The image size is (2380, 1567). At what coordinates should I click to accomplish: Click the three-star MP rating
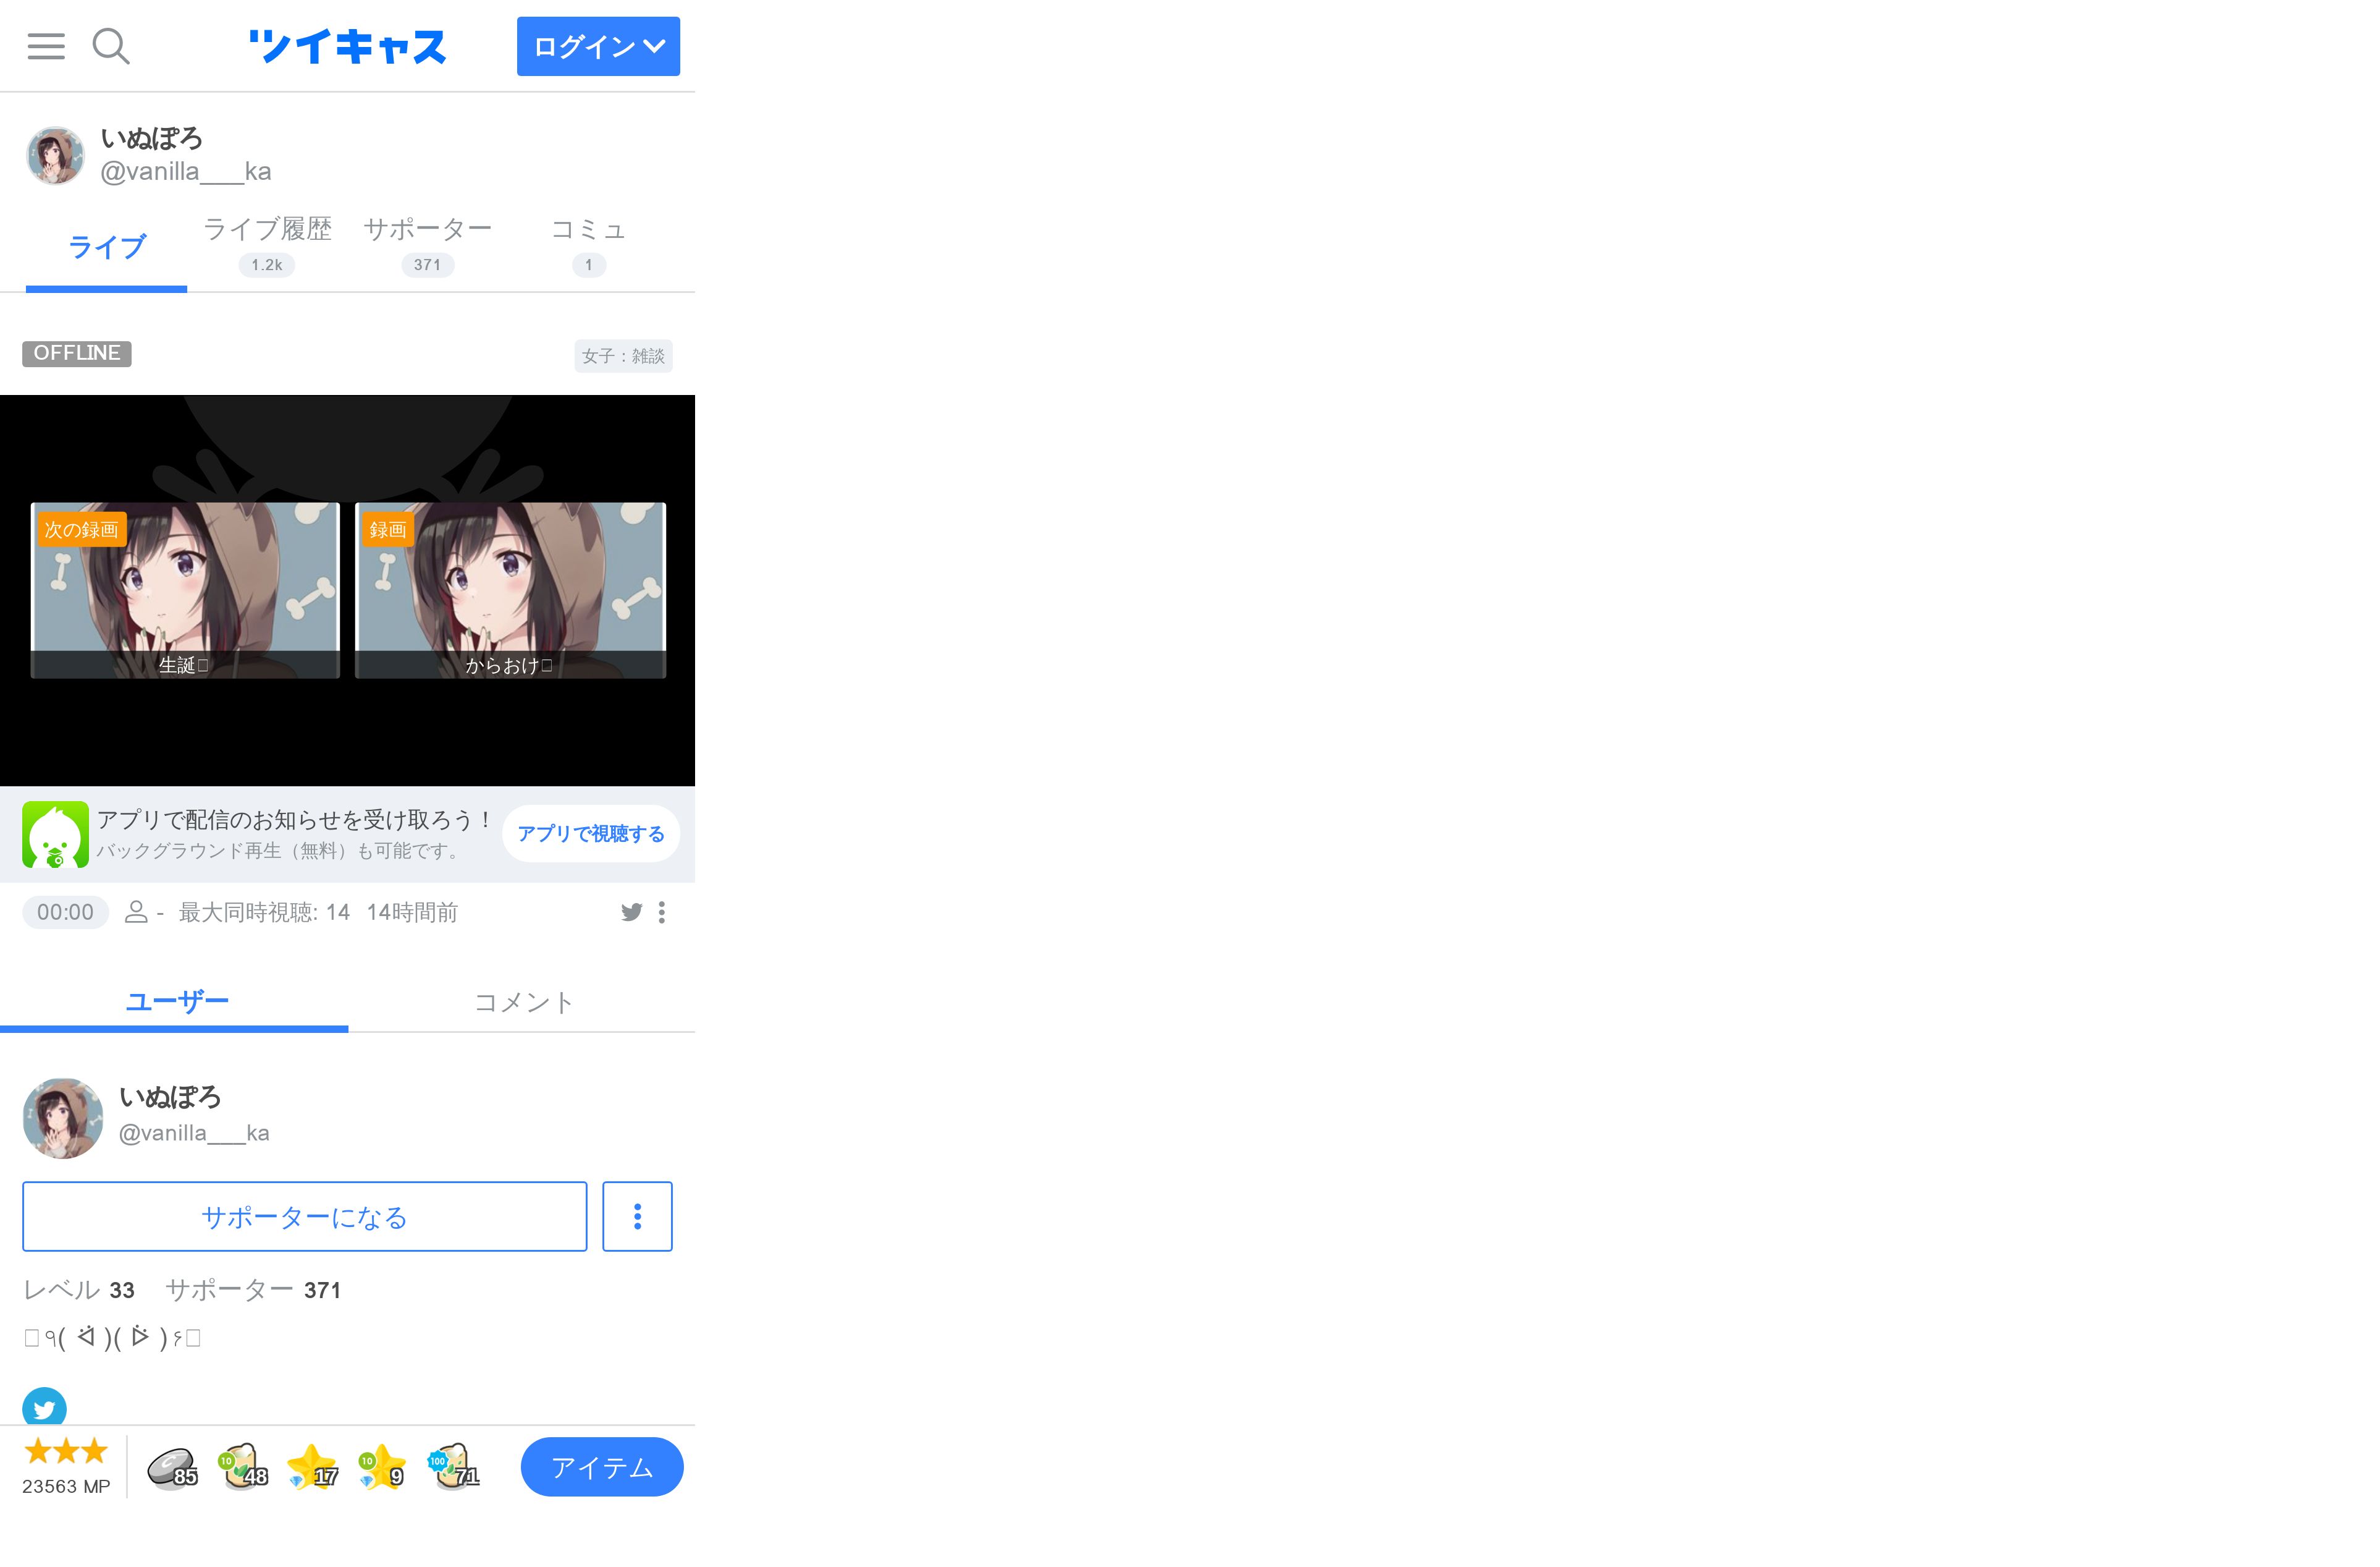66,1450
